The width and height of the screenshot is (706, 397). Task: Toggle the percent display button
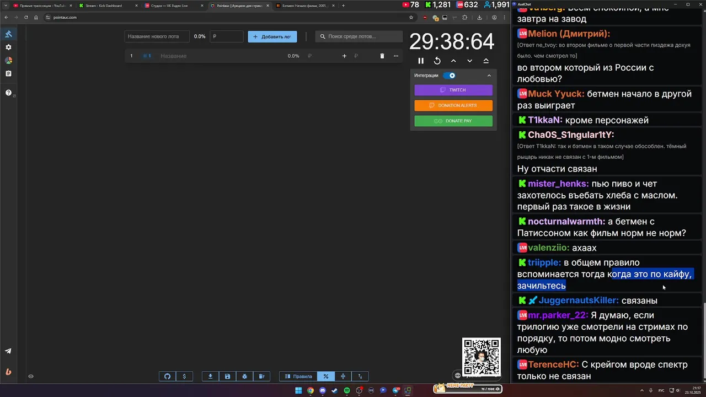[326, 377]
